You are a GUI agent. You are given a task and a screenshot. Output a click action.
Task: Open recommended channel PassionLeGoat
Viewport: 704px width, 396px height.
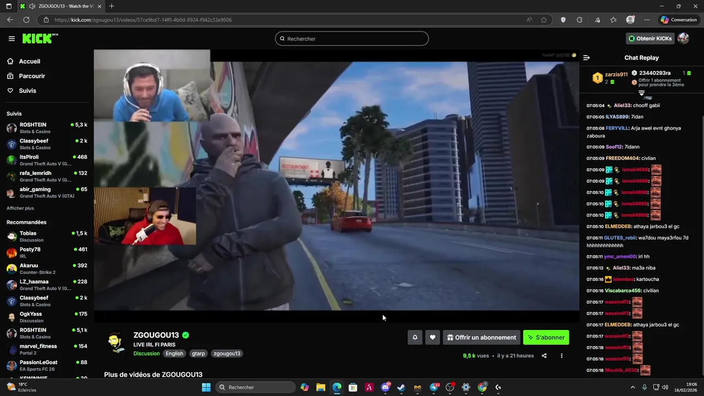pyautogui.click(x=47, y=365)
